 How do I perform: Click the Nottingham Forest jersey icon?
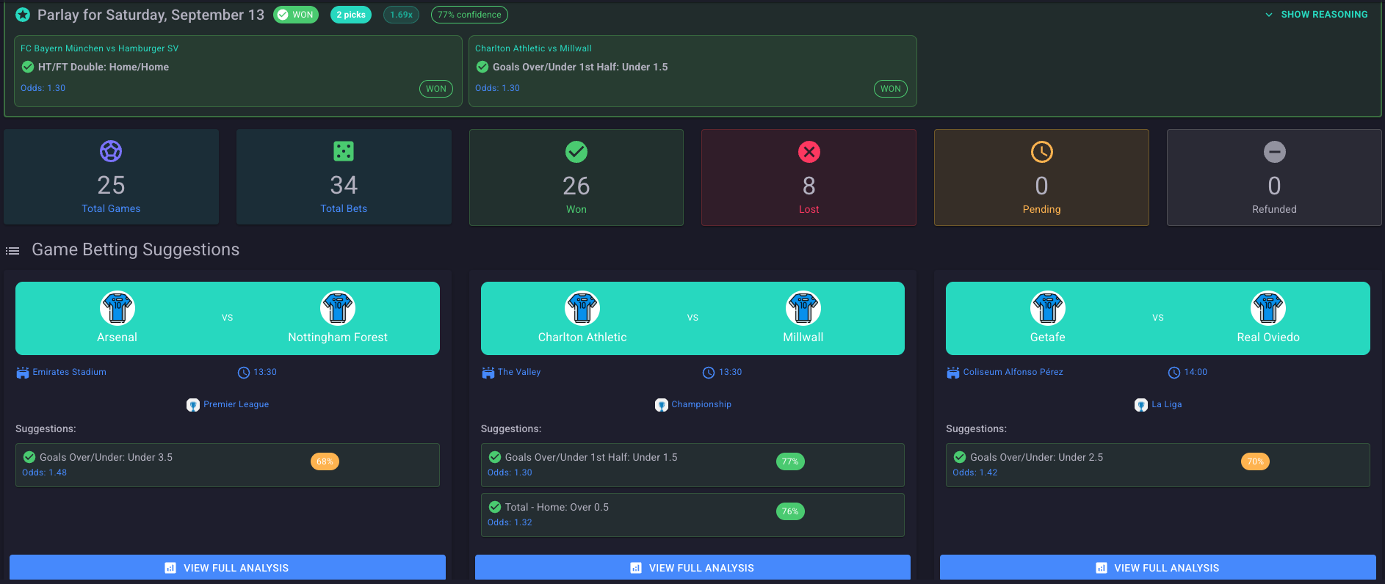[x=338, y=308]
